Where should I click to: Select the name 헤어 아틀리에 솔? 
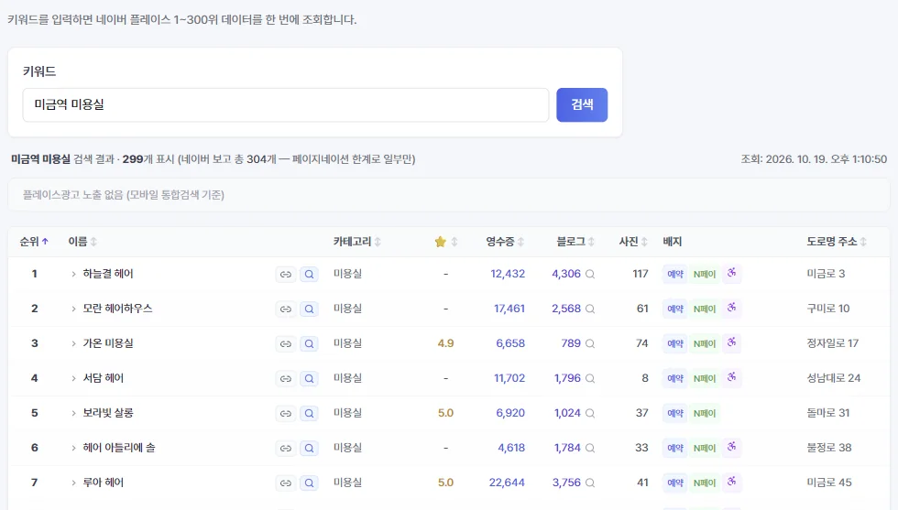[118, 448]
